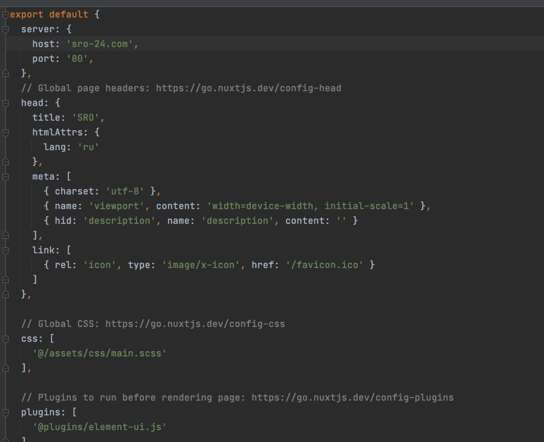The image size is (544, 442).
Task: Click the '/favicon.ico' href string
Action: 324,265
